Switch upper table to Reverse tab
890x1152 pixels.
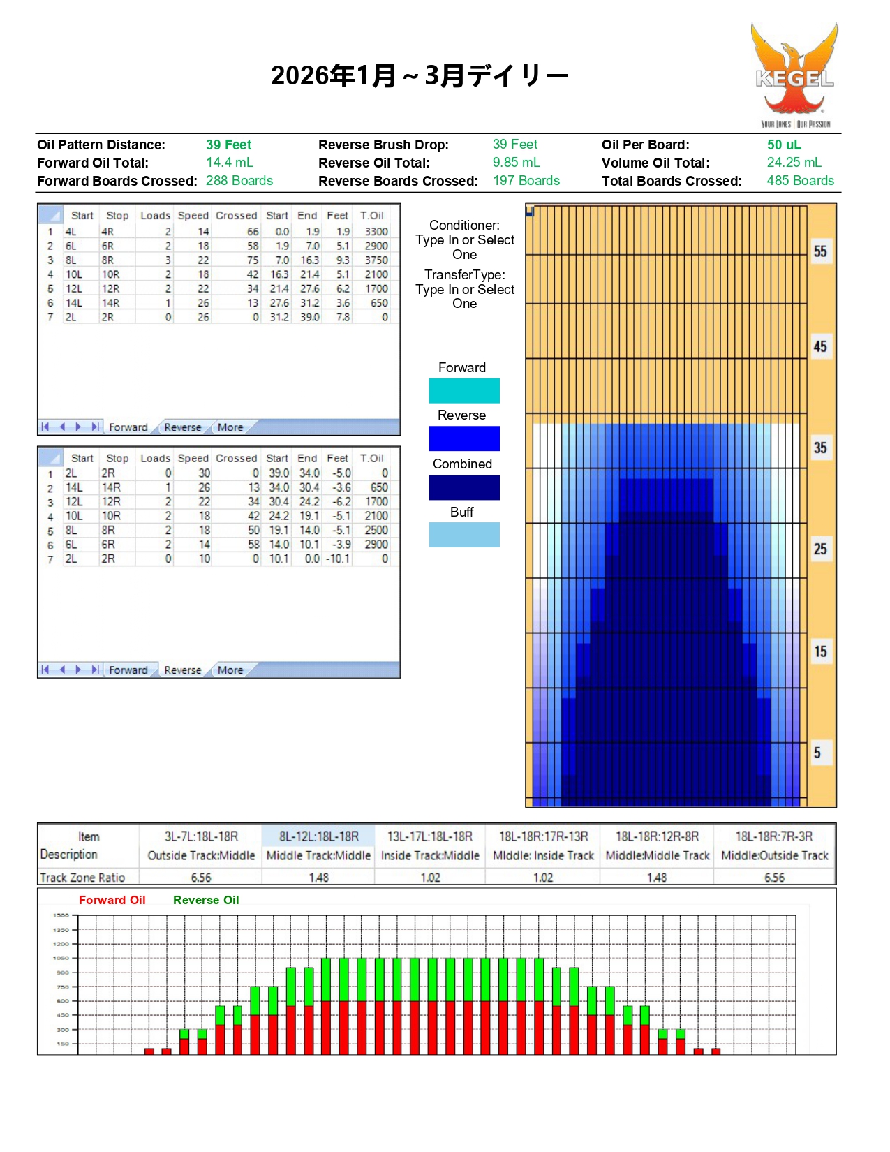(182, 427)
